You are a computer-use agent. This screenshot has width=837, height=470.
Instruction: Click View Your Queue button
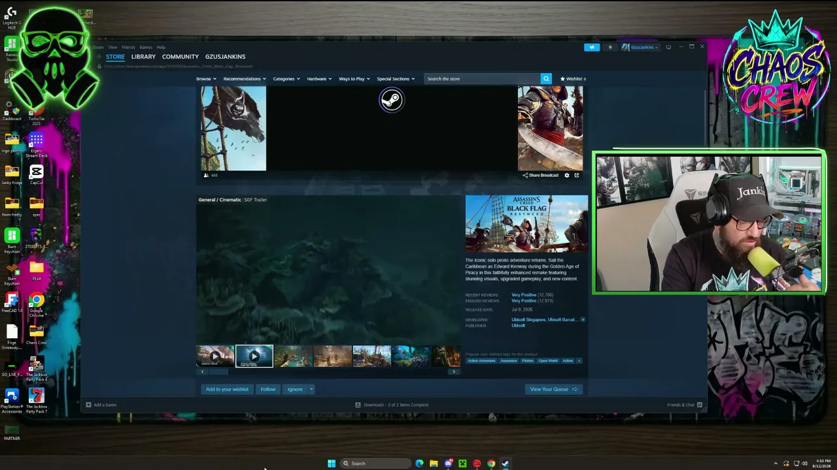[553, 389]
